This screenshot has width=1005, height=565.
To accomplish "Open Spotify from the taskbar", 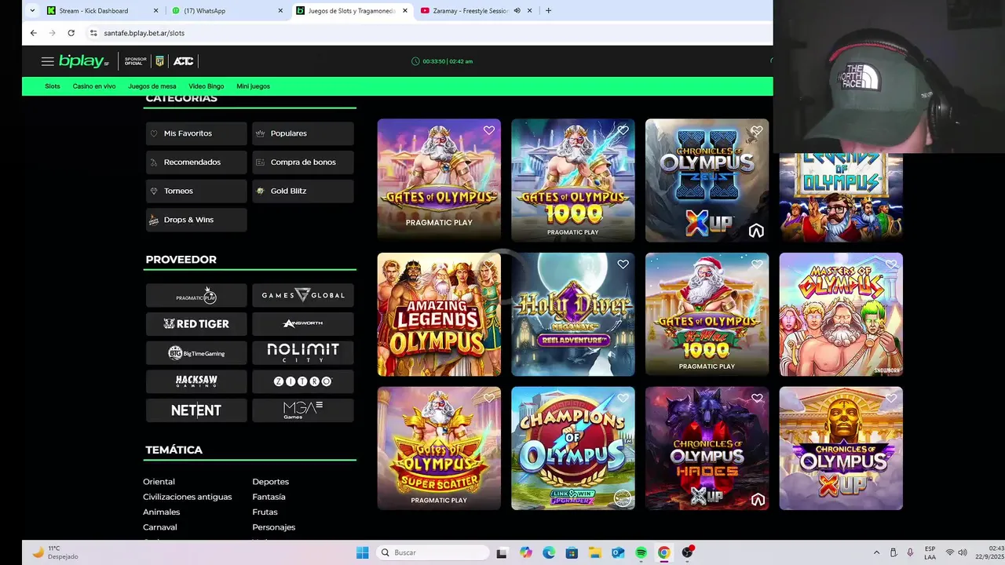I will coord(641,552).
